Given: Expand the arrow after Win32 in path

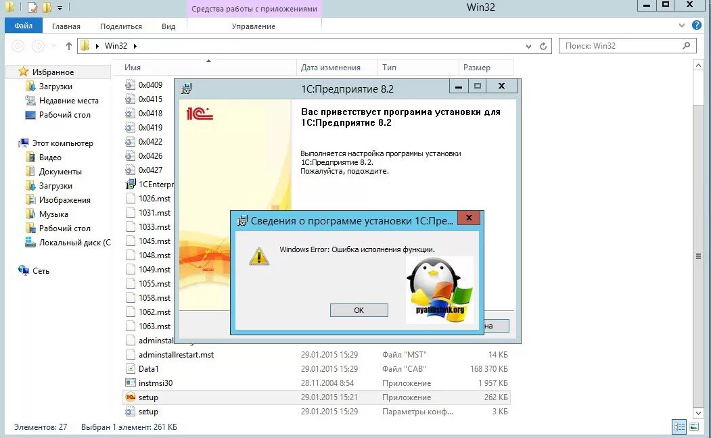Looking at the screenshot, I should [135, 46].
